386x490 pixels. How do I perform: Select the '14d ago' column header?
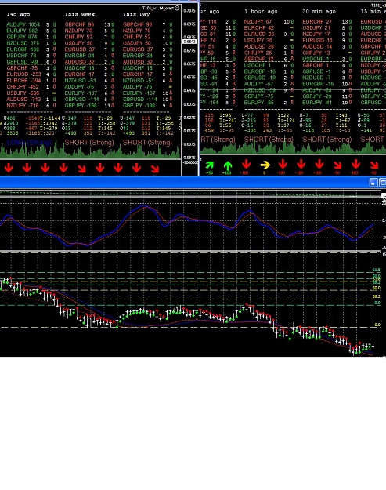click(x=19, y=14)
